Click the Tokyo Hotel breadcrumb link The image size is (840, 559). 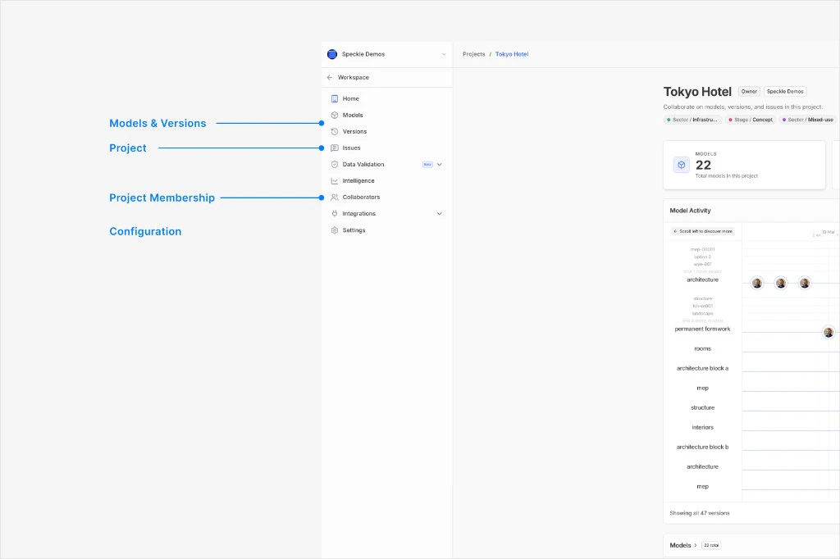(512, 54)
